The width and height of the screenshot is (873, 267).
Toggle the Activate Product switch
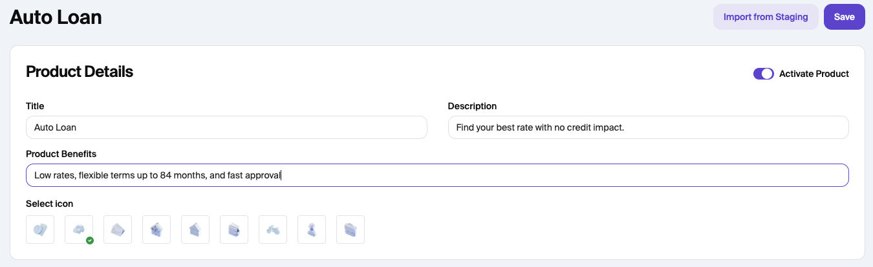[763, 74]
